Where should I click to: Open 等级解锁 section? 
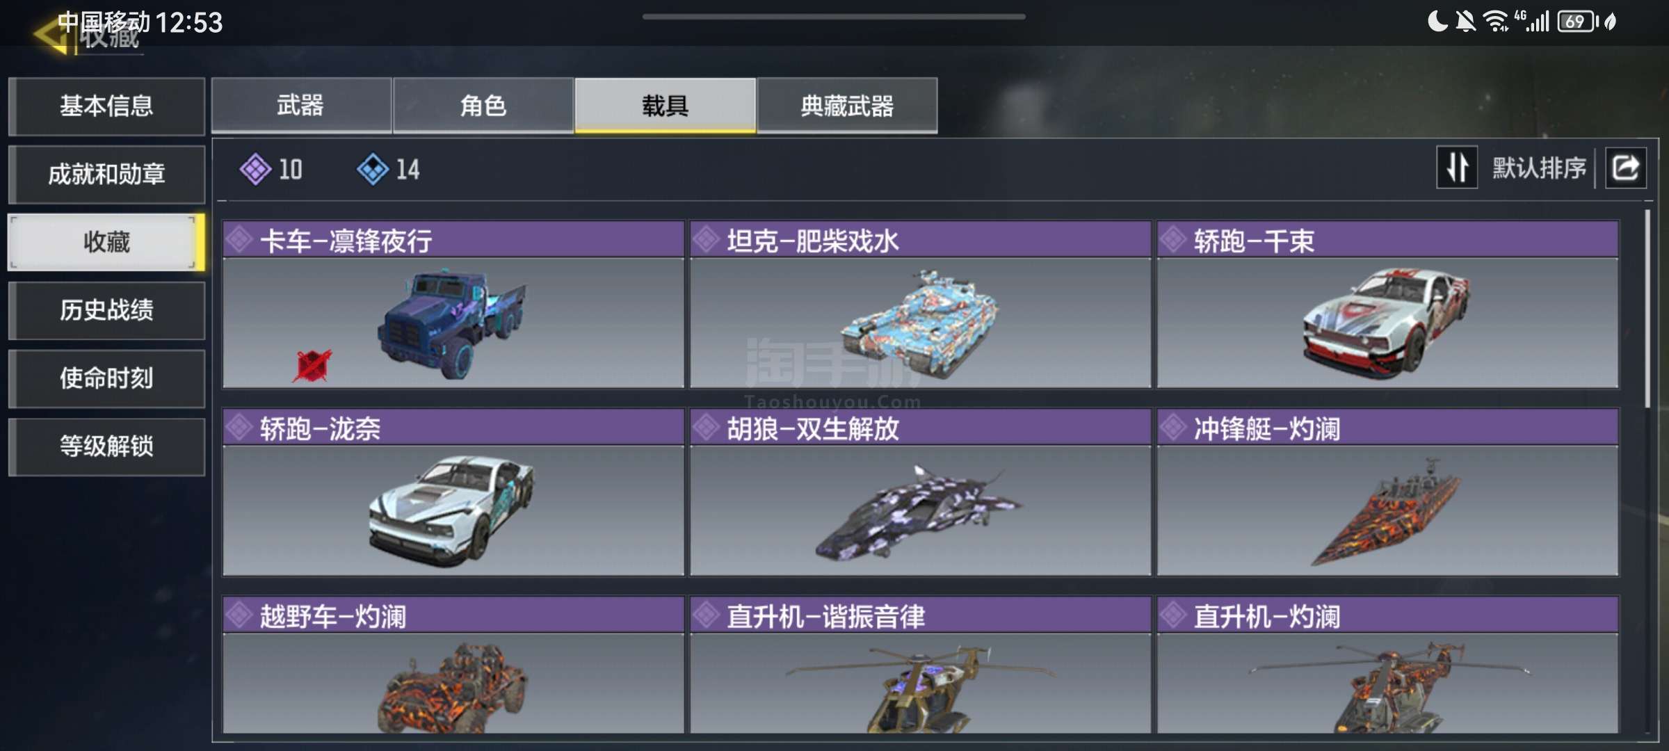[106, 446]
